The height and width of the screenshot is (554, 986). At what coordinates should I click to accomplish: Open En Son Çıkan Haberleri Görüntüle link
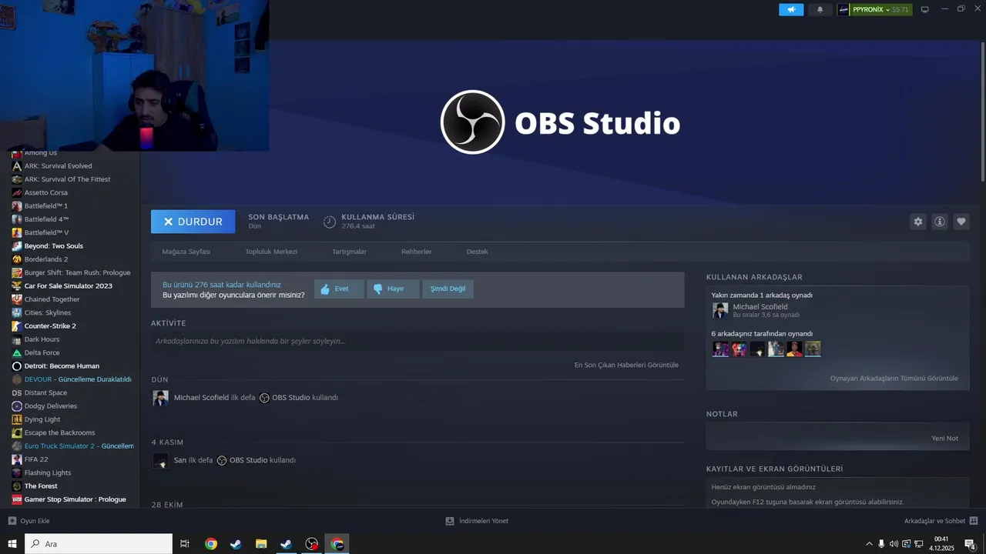pyautogui.click(x=626, y=365)
